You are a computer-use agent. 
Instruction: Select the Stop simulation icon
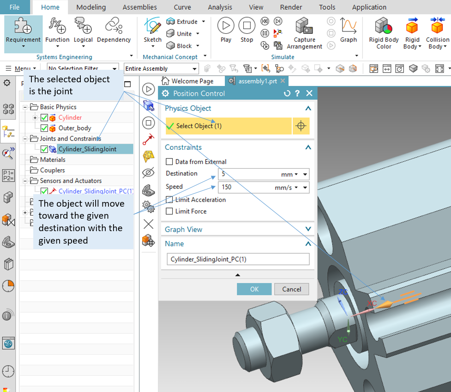(x=247, y=26)
